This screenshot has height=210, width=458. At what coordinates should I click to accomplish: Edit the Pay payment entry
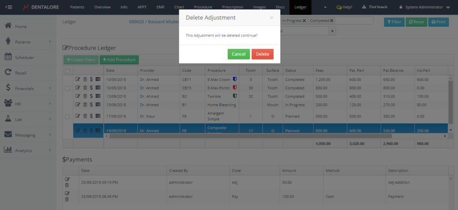(67, 193)
